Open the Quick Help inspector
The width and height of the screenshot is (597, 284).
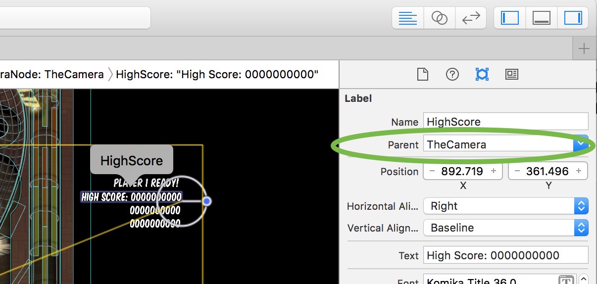tap(452, 75)
